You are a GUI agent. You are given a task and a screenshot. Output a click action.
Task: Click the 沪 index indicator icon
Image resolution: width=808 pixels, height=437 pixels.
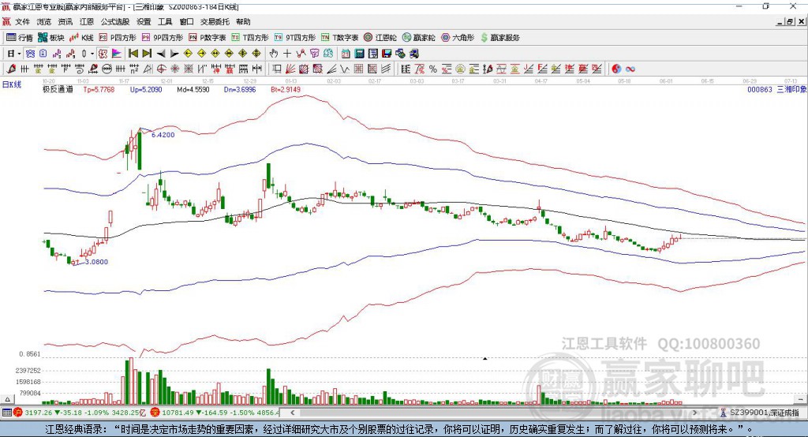point(18,413)
